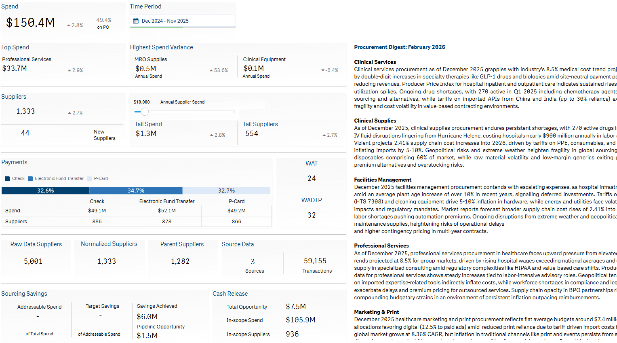Click the 44 New Suppliers count
This screenshot has width=617, height=343.
tap(25, 133)
